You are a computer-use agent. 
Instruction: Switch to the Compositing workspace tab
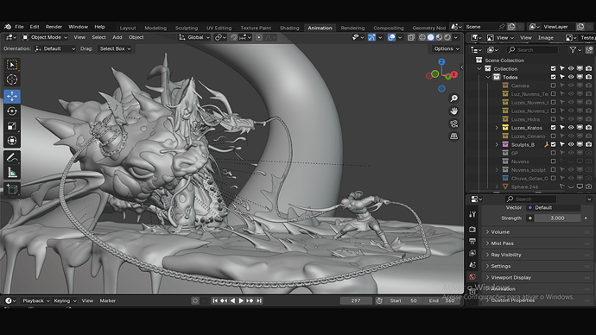pos(388,28)
